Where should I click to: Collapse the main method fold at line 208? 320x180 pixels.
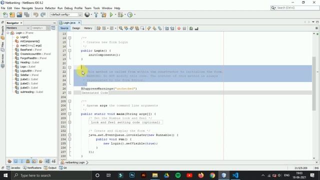pyautogui.click(x=70, y=114)
